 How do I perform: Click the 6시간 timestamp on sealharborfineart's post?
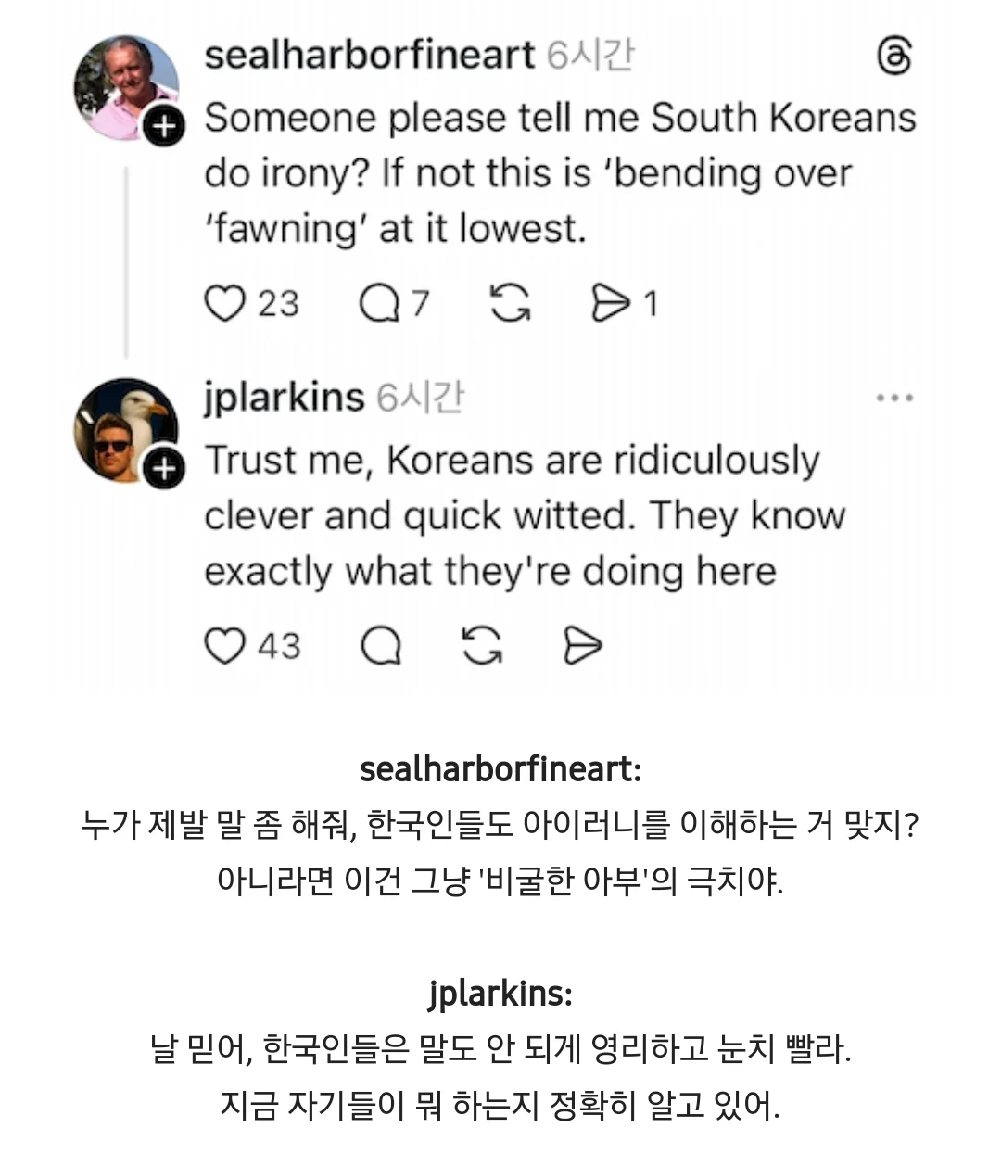tap(590, 55)
